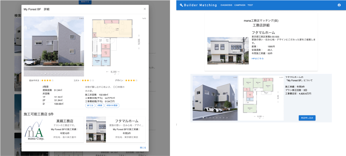
Task: Click the '工事費目安: 4,620.6万円' line
Action: click(x=298, y=93)
